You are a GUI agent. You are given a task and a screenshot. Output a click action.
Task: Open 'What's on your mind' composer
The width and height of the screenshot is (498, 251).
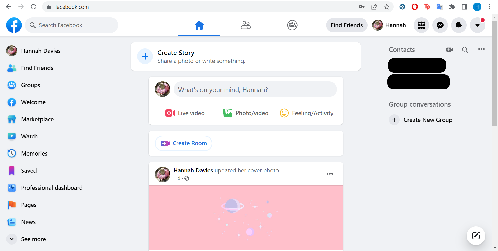(255, 89)
